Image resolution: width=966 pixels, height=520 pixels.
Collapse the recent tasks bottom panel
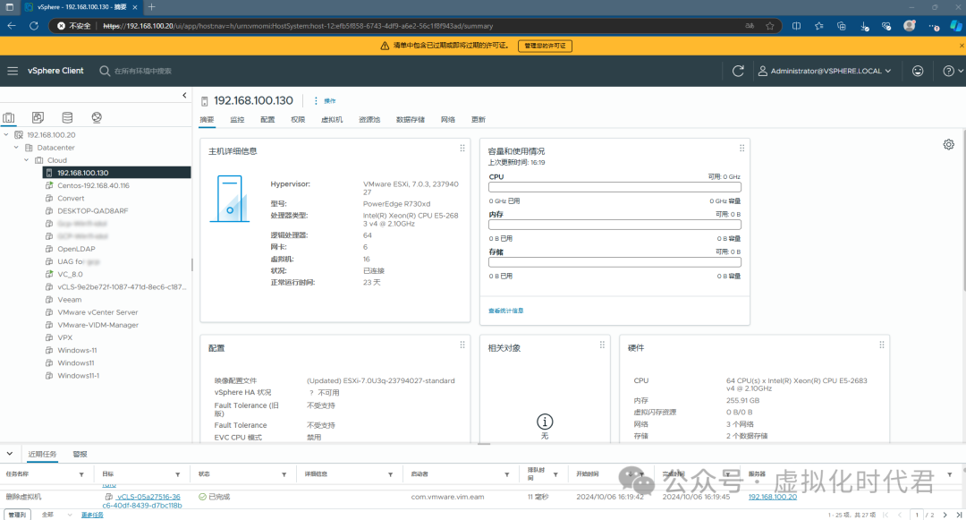(10, 454)
